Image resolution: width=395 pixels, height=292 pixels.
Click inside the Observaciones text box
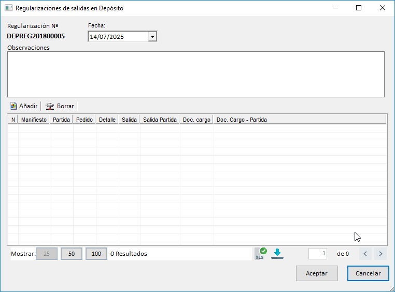coord(195,74)
